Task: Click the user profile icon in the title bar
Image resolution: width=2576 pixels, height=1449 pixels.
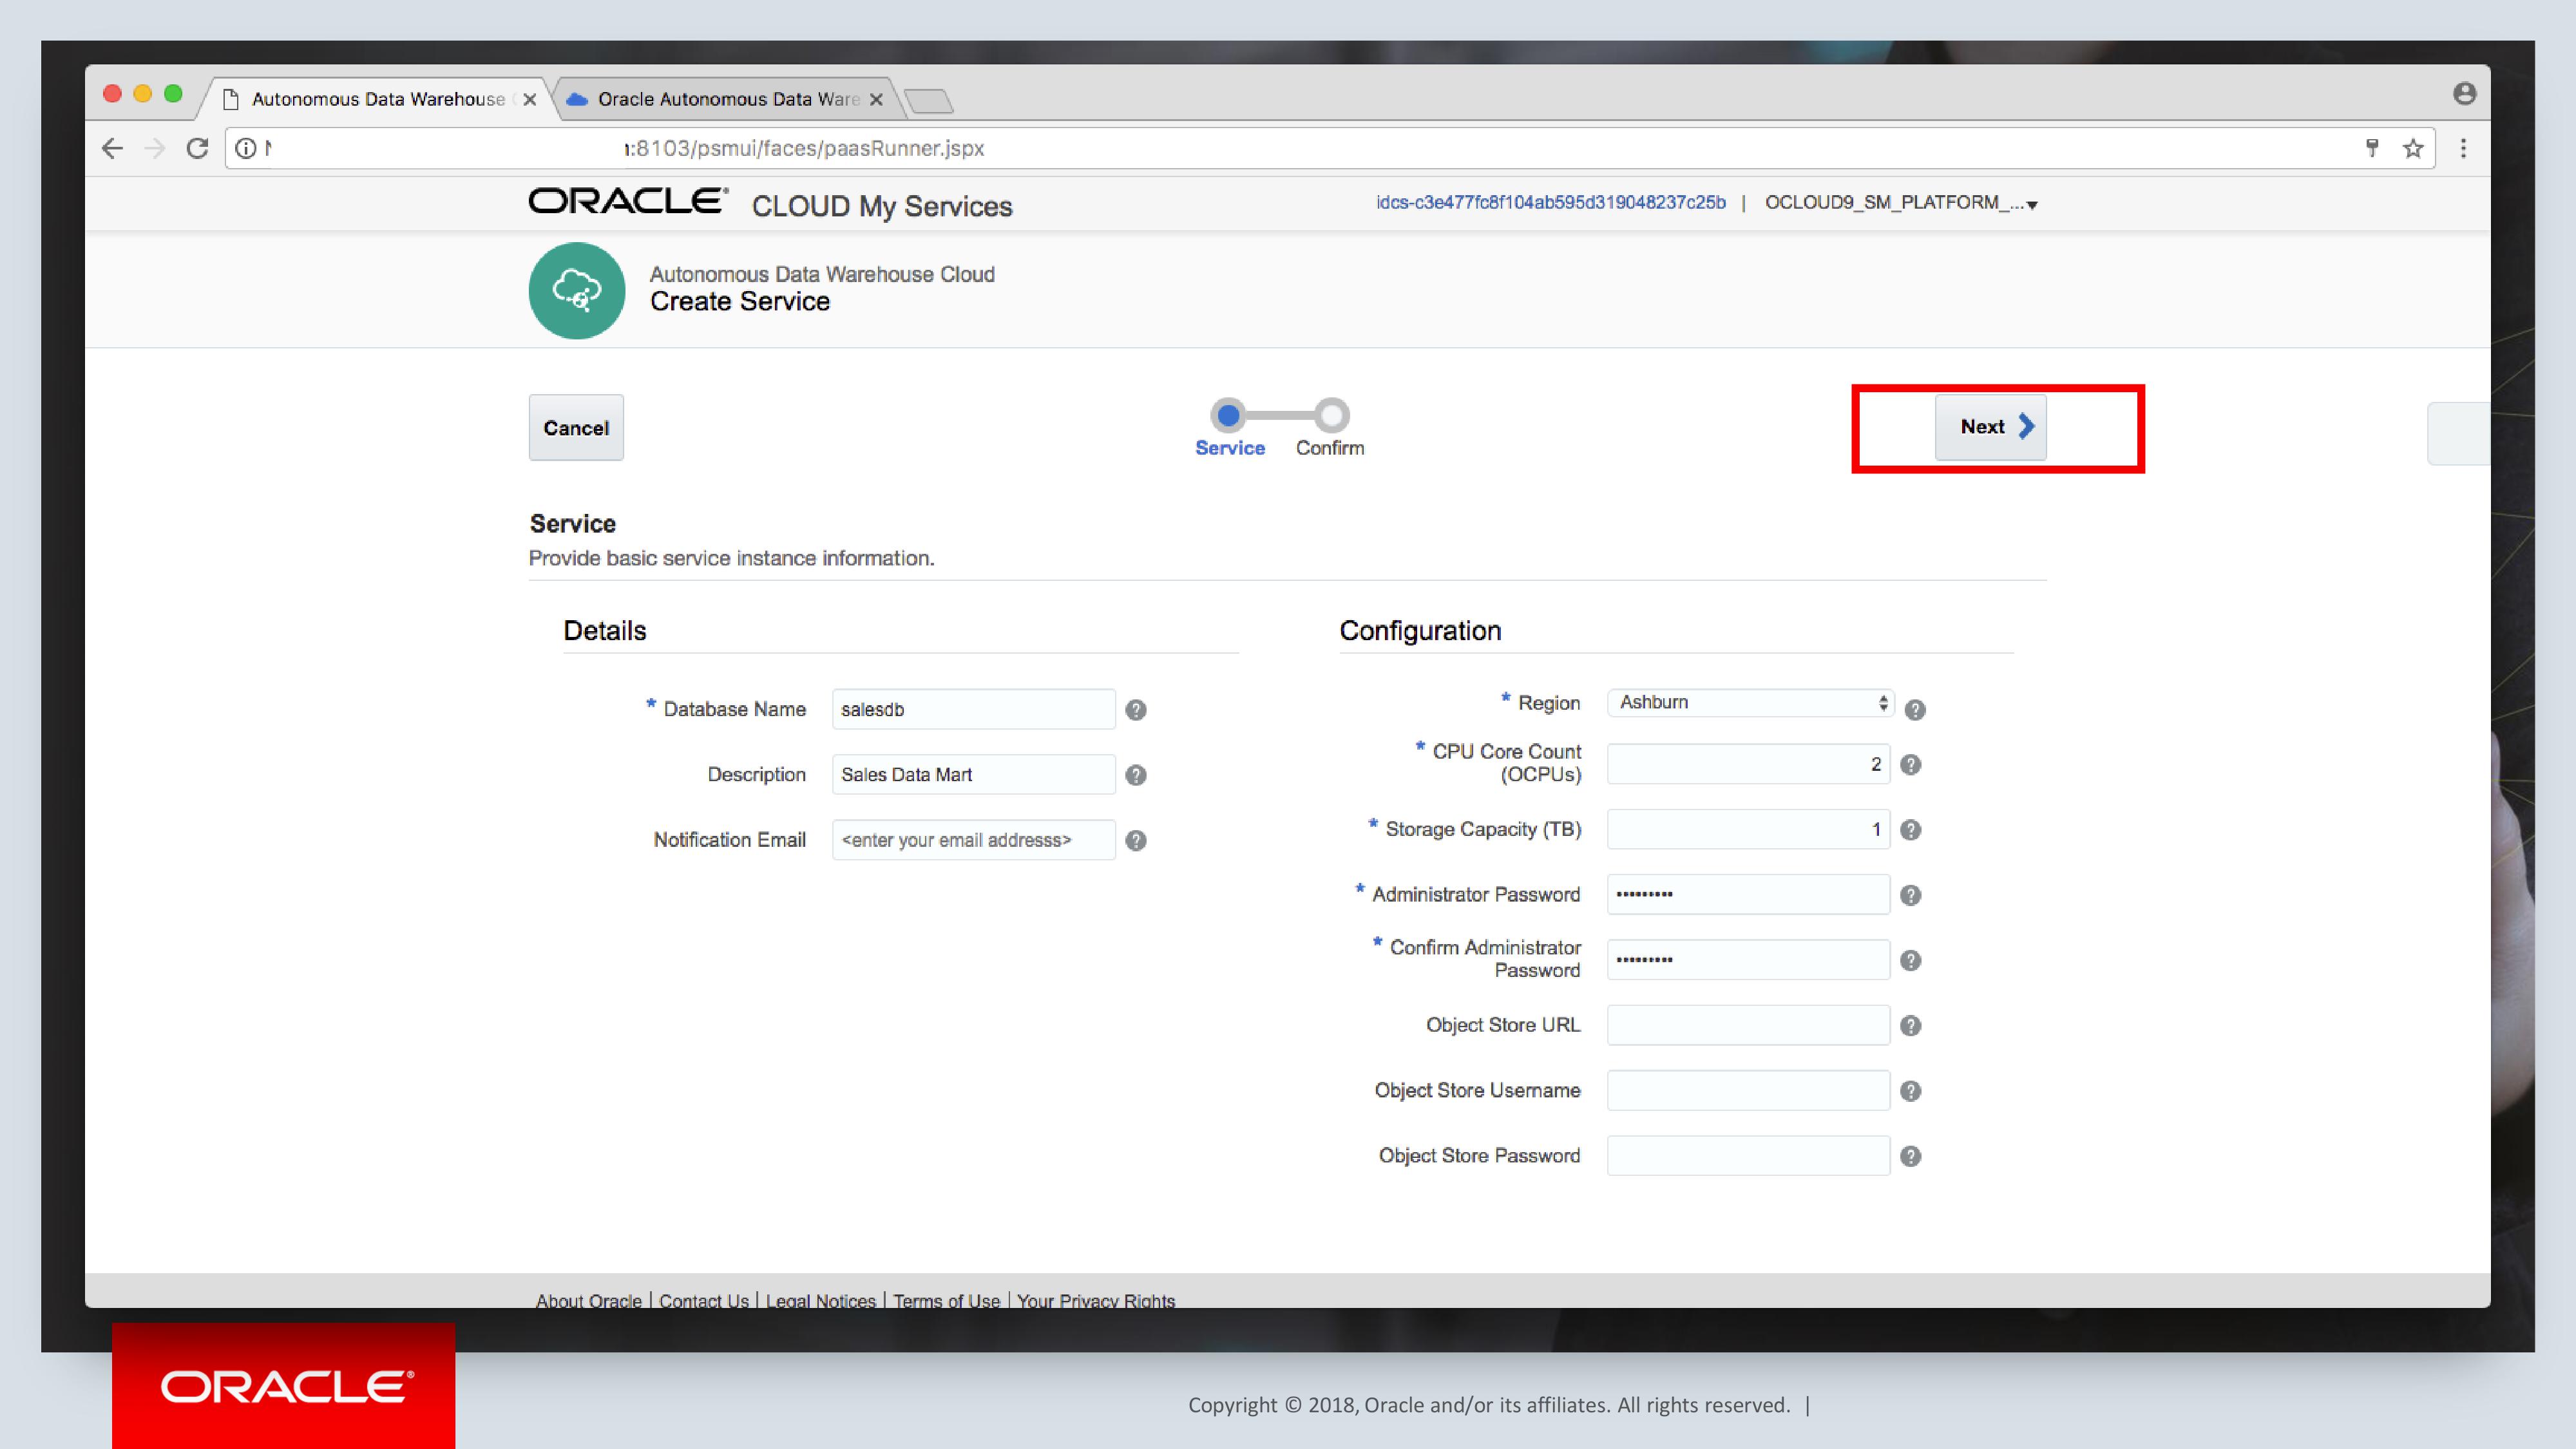Action: 2464,93
